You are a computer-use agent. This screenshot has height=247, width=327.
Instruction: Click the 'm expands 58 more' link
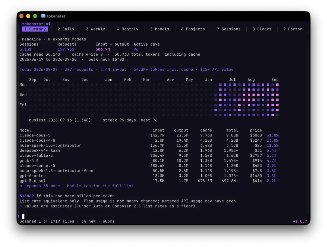click(40, 186)
